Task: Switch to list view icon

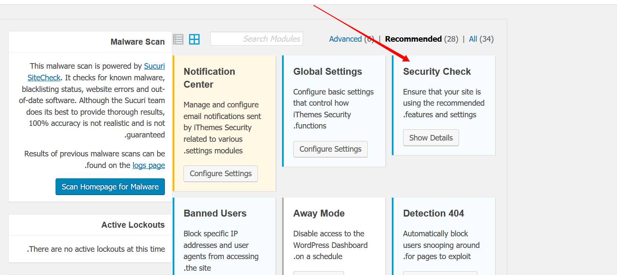Action: pyautogui.click(x=178, y=39)
